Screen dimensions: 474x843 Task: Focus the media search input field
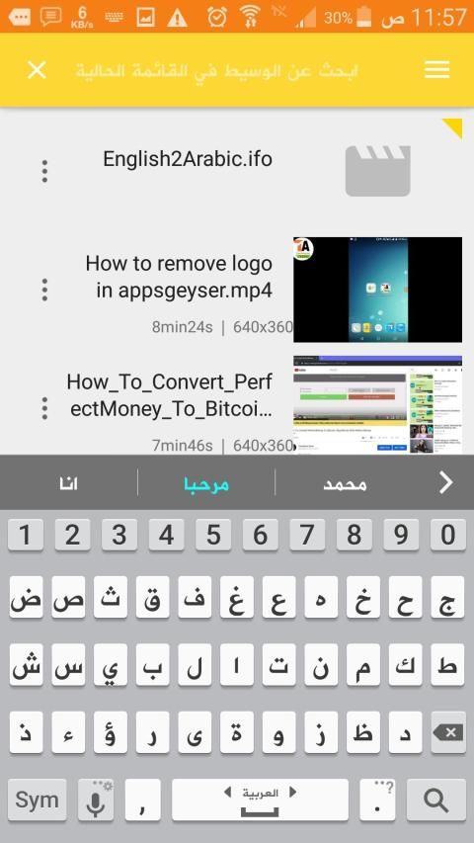pyautogui.click(x=217, y=70)
